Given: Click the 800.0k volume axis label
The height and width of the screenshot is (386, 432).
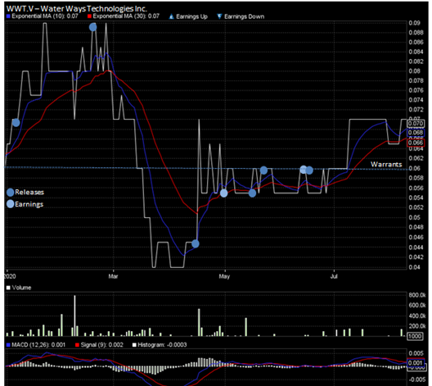Looking at the screenshot, I should coord(417,295).
